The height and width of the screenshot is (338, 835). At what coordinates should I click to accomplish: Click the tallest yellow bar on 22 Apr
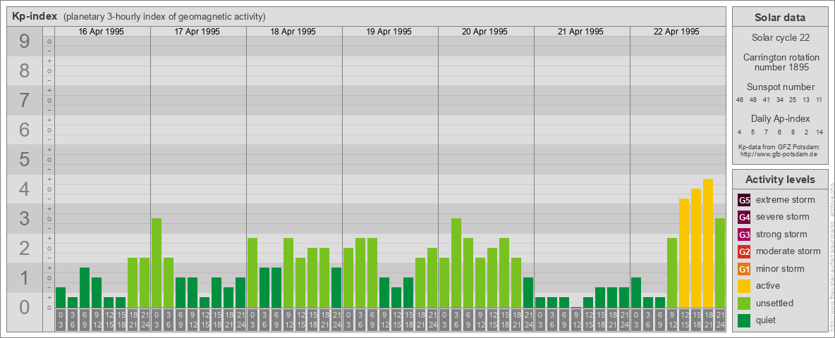[708, 243]
